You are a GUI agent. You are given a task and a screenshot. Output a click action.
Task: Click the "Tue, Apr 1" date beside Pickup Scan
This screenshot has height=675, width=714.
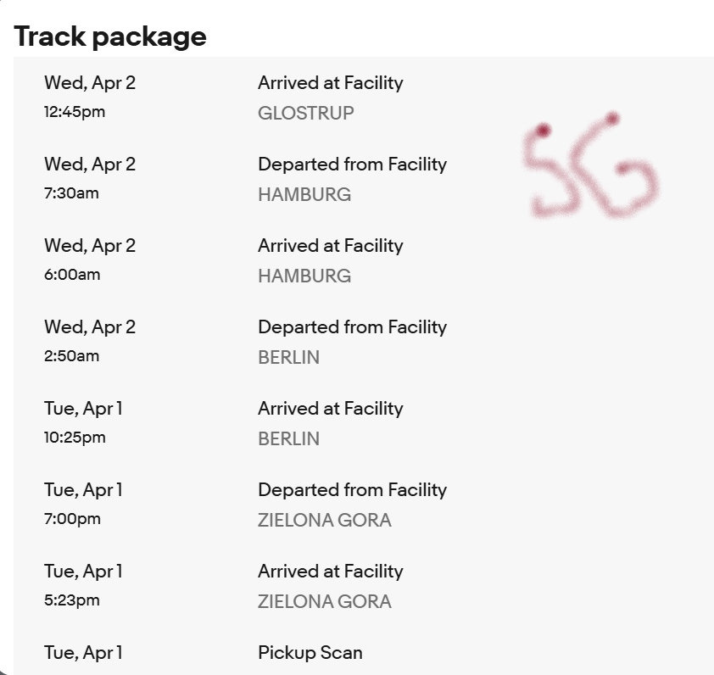pyautogui.click(x=83, y=653)
